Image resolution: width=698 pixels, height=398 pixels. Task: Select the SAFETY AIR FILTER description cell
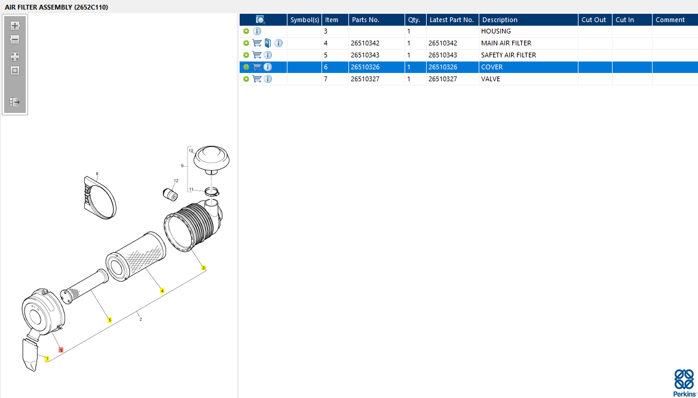point(528,55)
